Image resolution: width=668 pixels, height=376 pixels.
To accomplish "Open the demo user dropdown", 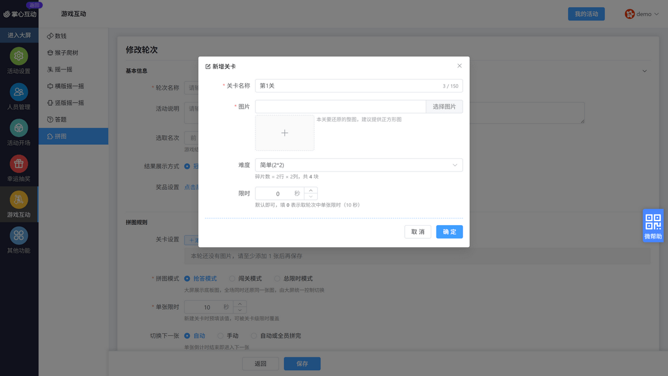I will tap(641, 14).
